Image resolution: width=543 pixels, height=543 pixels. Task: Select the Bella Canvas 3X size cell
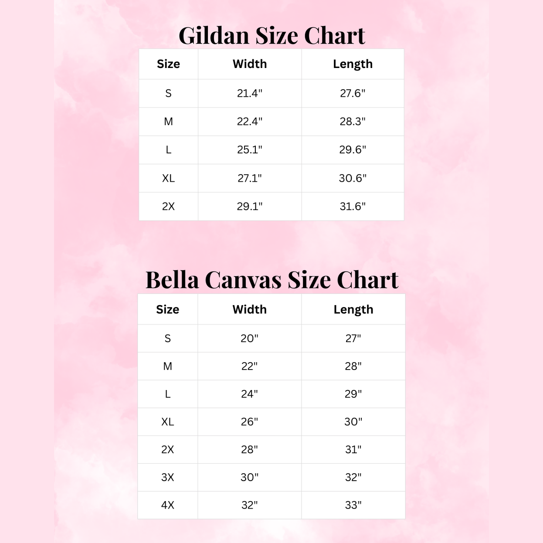coord(168,478)
